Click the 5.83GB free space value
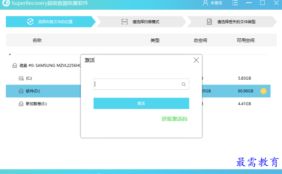This screenshot has height=174, width=282. 244,78
